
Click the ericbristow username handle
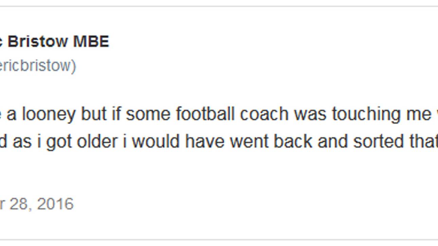pyautogui.click(x=38, y=66)
